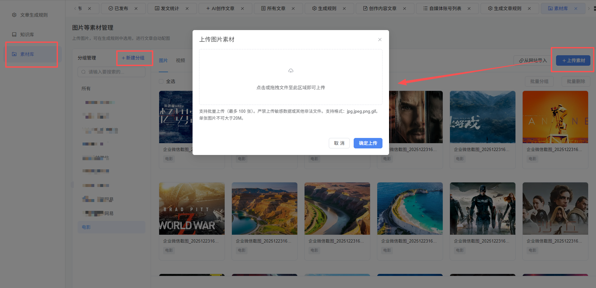Switch to the 视频 tab
This screenshot has width=596, height=288.
coord(180,60)
